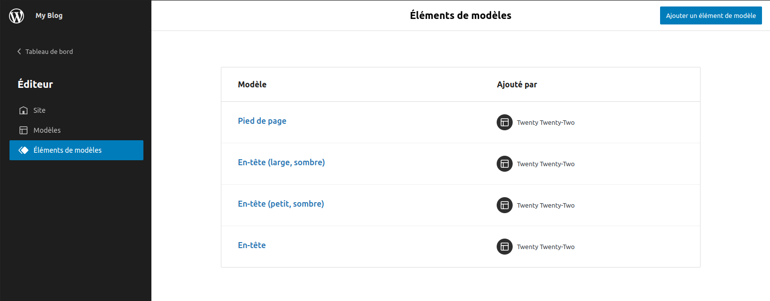Open the Modèles menu item

(x=76, y=130)
